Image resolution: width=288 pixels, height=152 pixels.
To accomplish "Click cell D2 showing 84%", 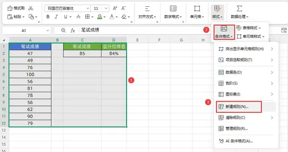I will 114,54.
